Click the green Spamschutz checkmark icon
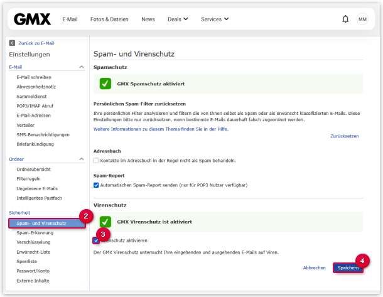Screen dimensions: 383x297 point(105,84)
